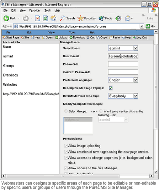The image size is (159, 191).
Task: Click the History clock icon
Action: pyautogui.click(x=118, y=18)
